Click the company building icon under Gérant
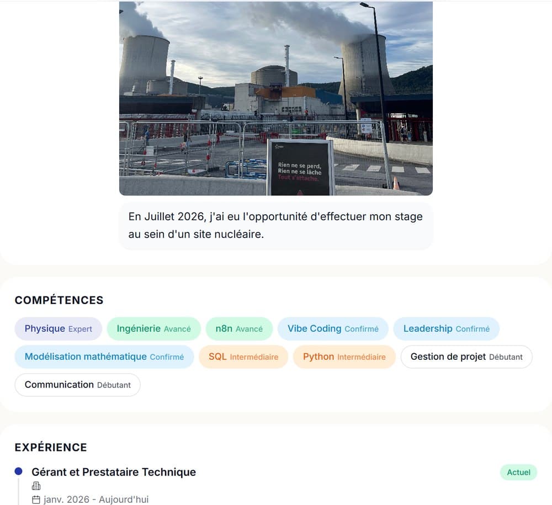 [x=36, y=486]
